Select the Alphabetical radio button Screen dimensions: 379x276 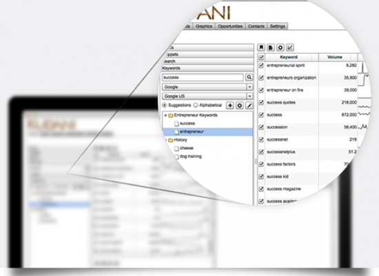point(196,105)
